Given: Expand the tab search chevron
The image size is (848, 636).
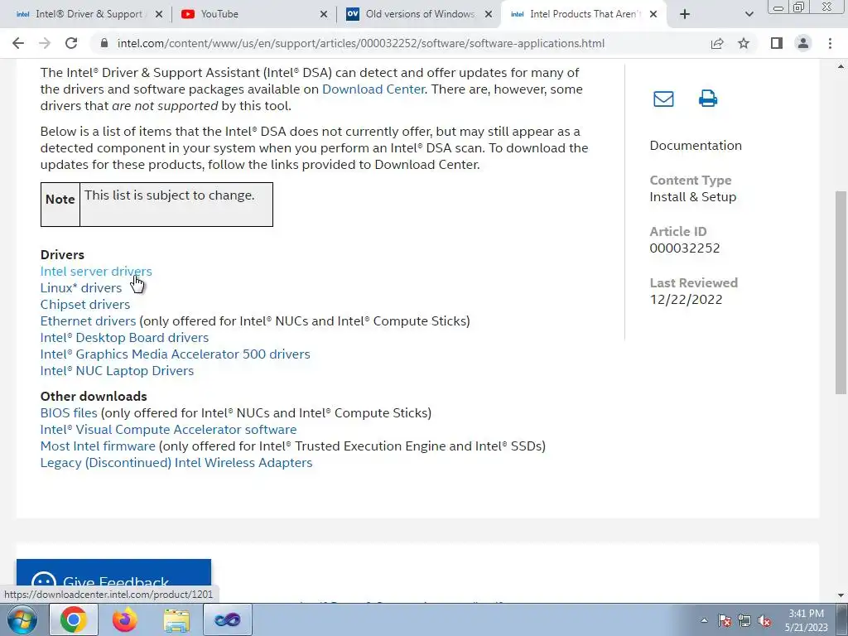Looking at the screenshot, I should [x=749, y=14].
